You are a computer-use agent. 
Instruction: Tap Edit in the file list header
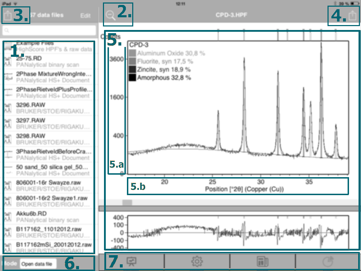[x=85, y=16]
